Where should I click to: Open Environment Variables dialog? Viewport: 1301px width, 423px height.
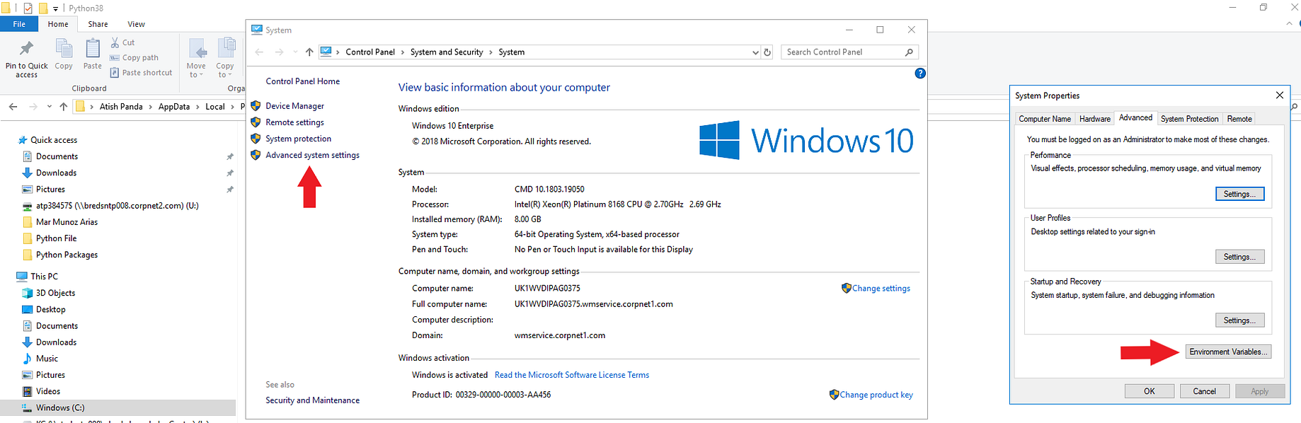pos(1228,352)
